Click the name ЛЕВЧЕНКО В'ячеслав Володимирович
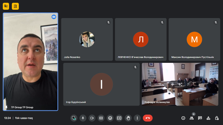Screen dimensions: 223x125 tap(140, 57)
